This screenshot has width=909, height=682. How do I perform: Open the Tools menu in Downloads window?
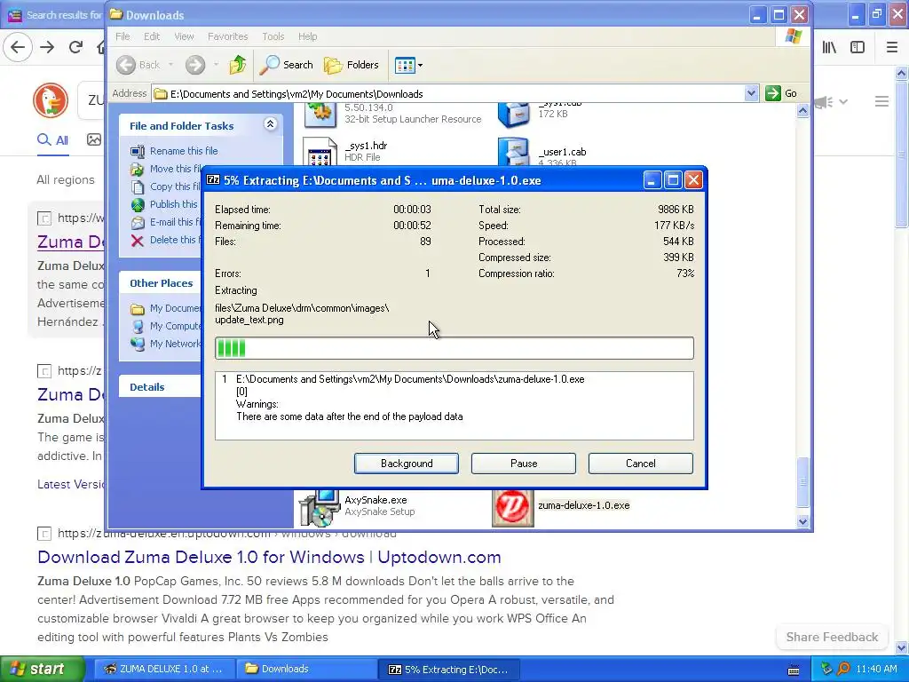pyautogui.click(x=273, y=36)
